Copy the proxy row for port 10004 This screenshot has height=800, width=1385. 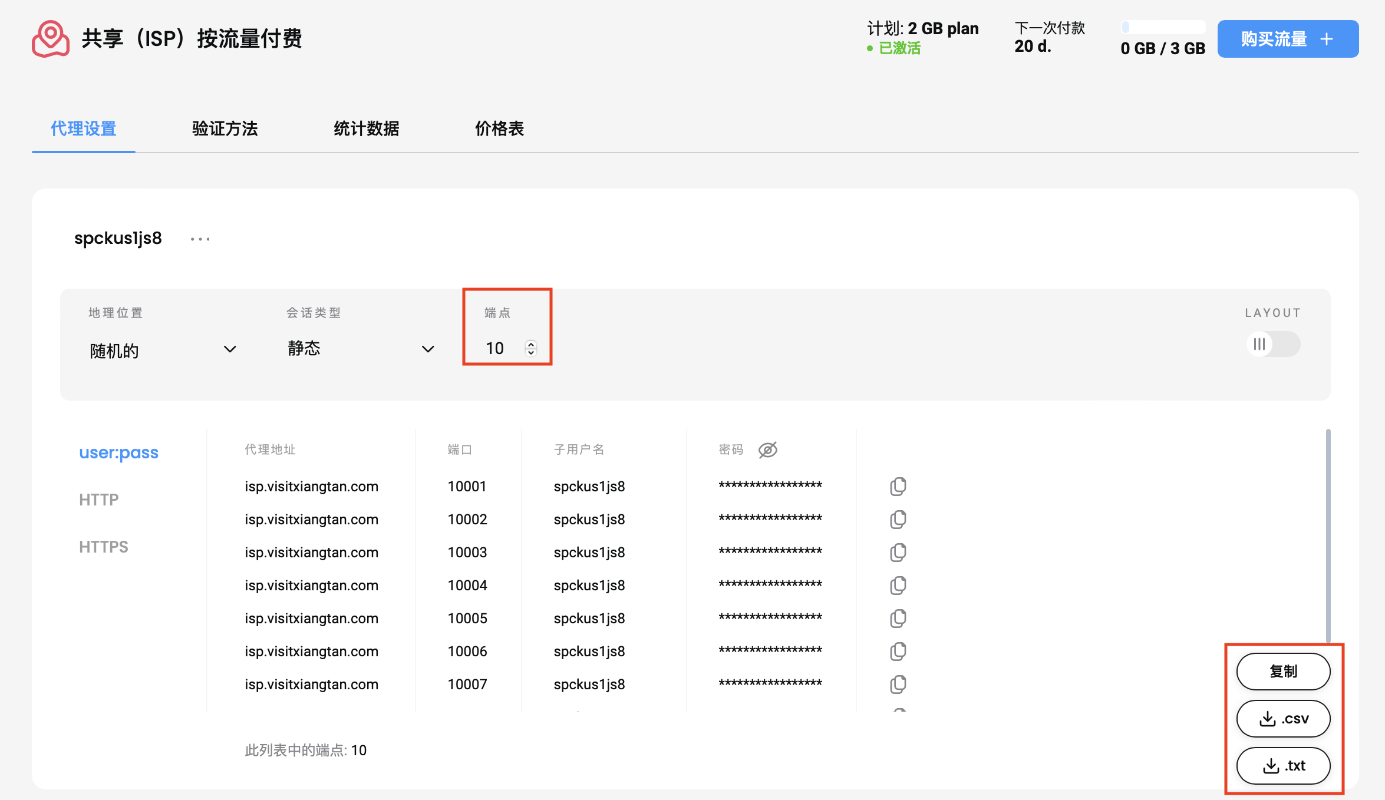tap(898, 586)
